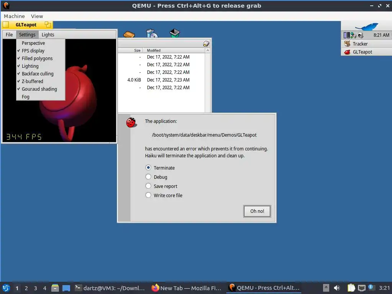This screenshot has width=392, height=294.
Task: Toggle FPS display in Settings menu
Action: pos(41,51)
